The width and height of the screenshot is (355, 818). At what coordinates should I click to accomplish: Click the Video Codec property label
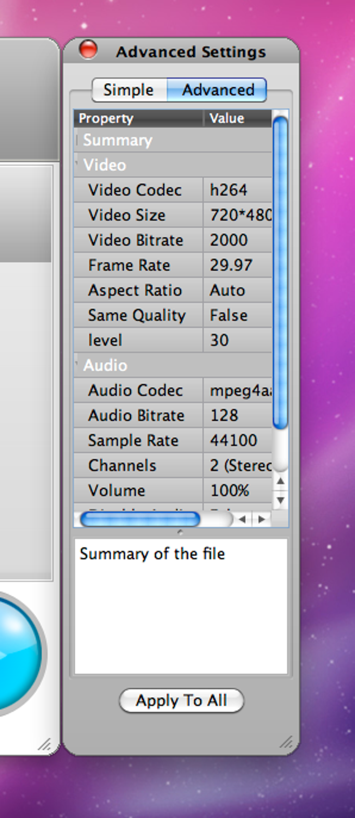[135, 190]
